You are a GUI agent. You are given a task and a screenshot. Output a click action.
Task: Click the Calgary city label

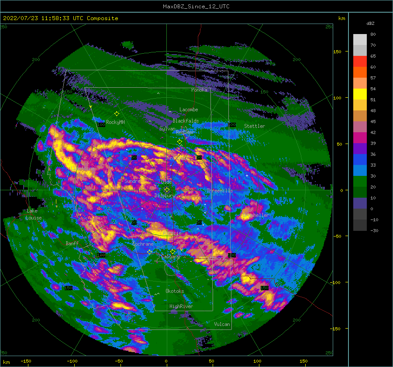[170, 257]
